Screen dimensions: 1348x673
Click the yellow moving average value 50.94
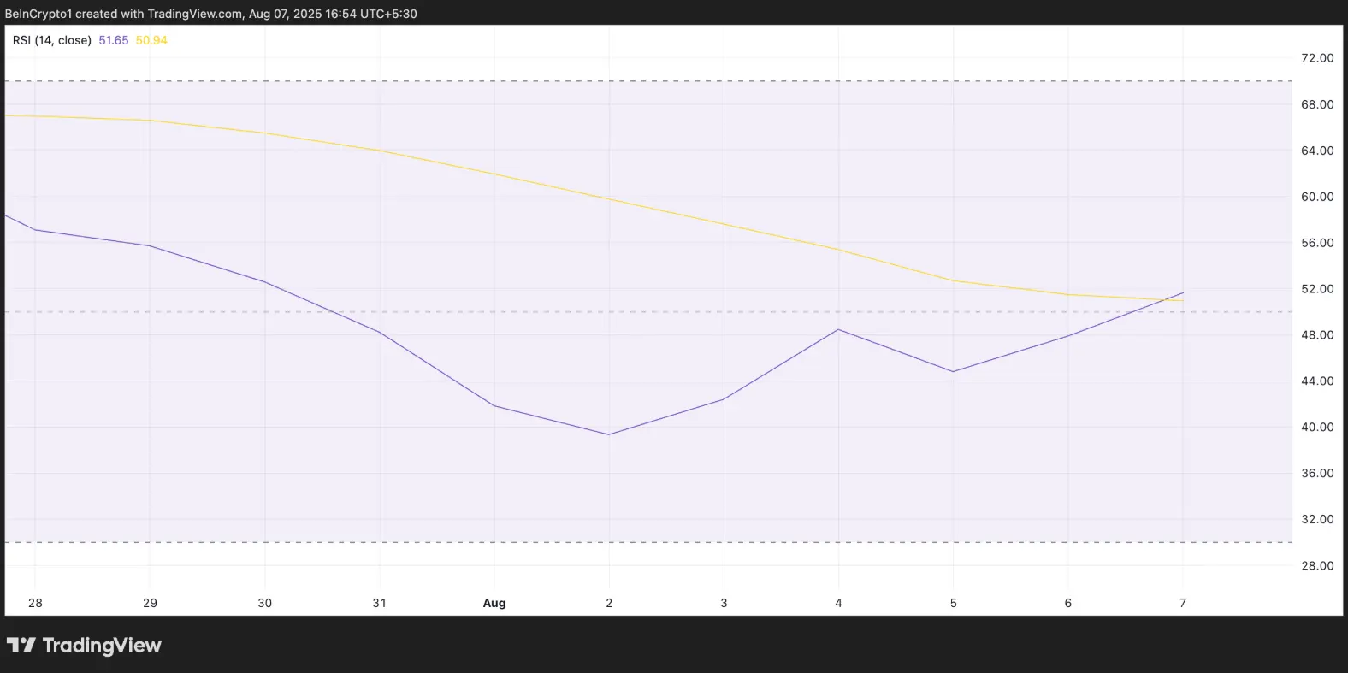click(x=151, y=40)
